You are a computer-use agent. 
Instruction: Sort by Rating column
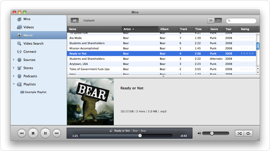(x=247, y=29)
